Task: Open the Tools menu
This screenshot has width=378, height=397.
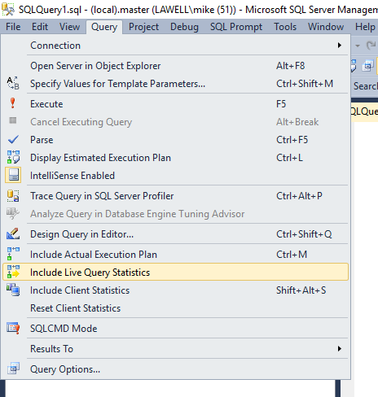Action: click(285, 27)
